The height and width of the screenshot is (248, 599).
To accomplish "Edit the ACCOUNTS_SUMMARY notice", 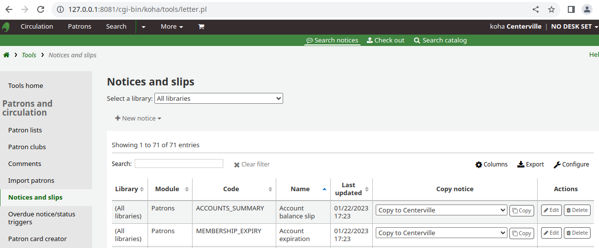I will coord(551,210).
